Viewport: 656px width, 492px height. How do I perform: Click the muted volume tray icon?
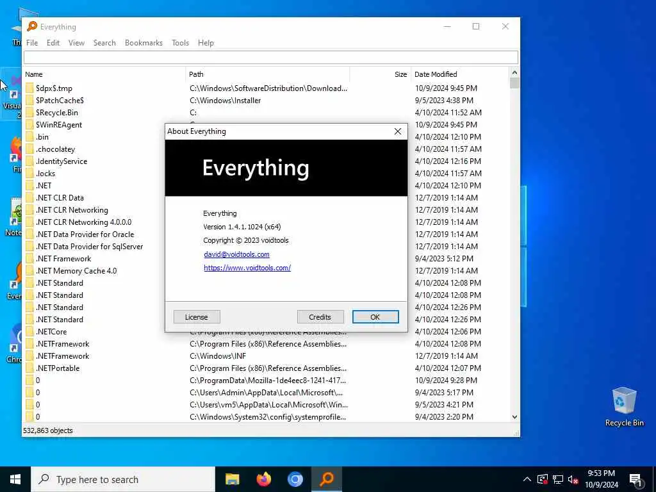click(x=573, y=479)
